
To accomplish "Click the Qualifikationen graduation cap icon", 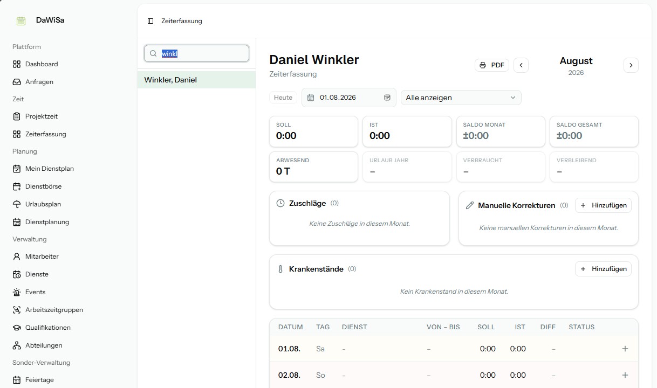I will pos(17,328).
